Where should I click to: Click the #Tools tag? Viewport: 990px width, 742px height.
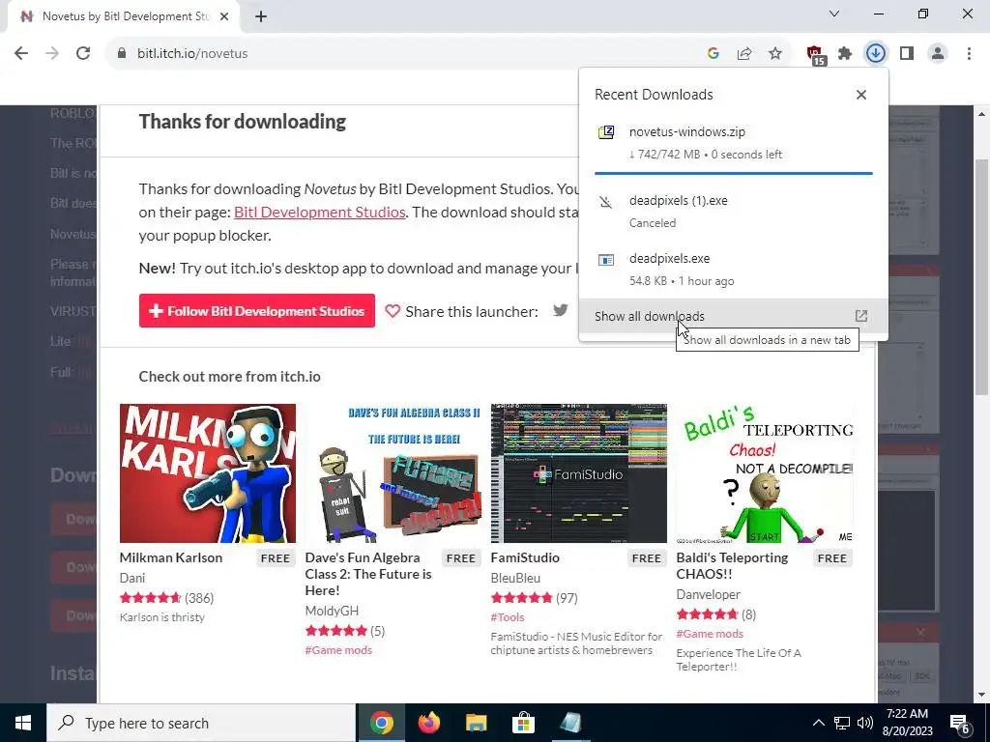[x=508, y=617]
